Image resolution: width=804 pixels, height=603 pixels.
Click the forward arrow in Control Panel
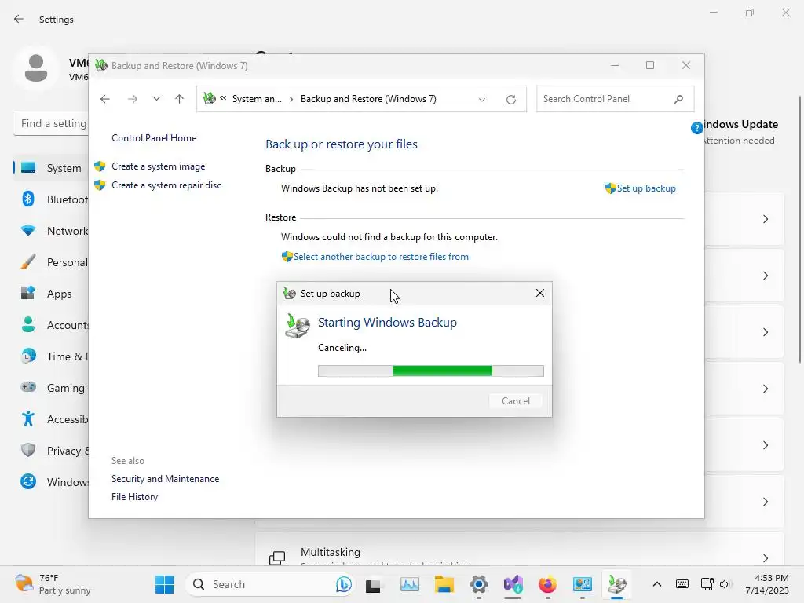click(x=132, y=99)
